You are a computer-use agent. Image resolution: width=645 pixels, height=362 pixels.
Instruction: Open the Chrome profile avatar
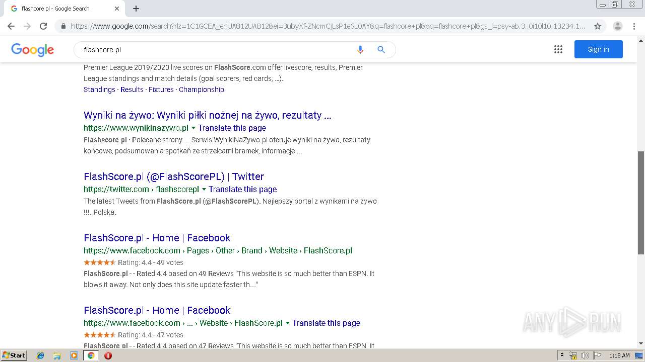617,26
